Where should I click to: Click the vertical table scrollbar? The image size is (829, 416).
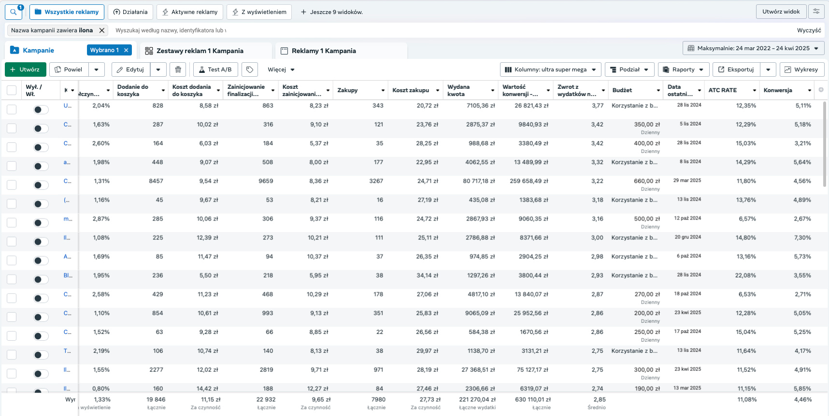pyautogui.click(x=824, y=145)
